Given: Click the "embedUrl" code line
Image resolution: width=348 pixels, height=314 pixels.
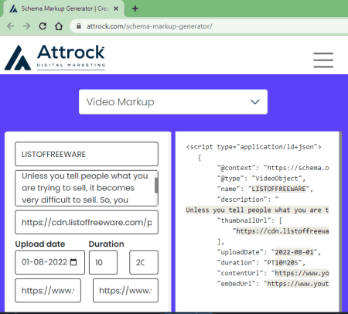Looking at the screenshot, I should point(273,284).
